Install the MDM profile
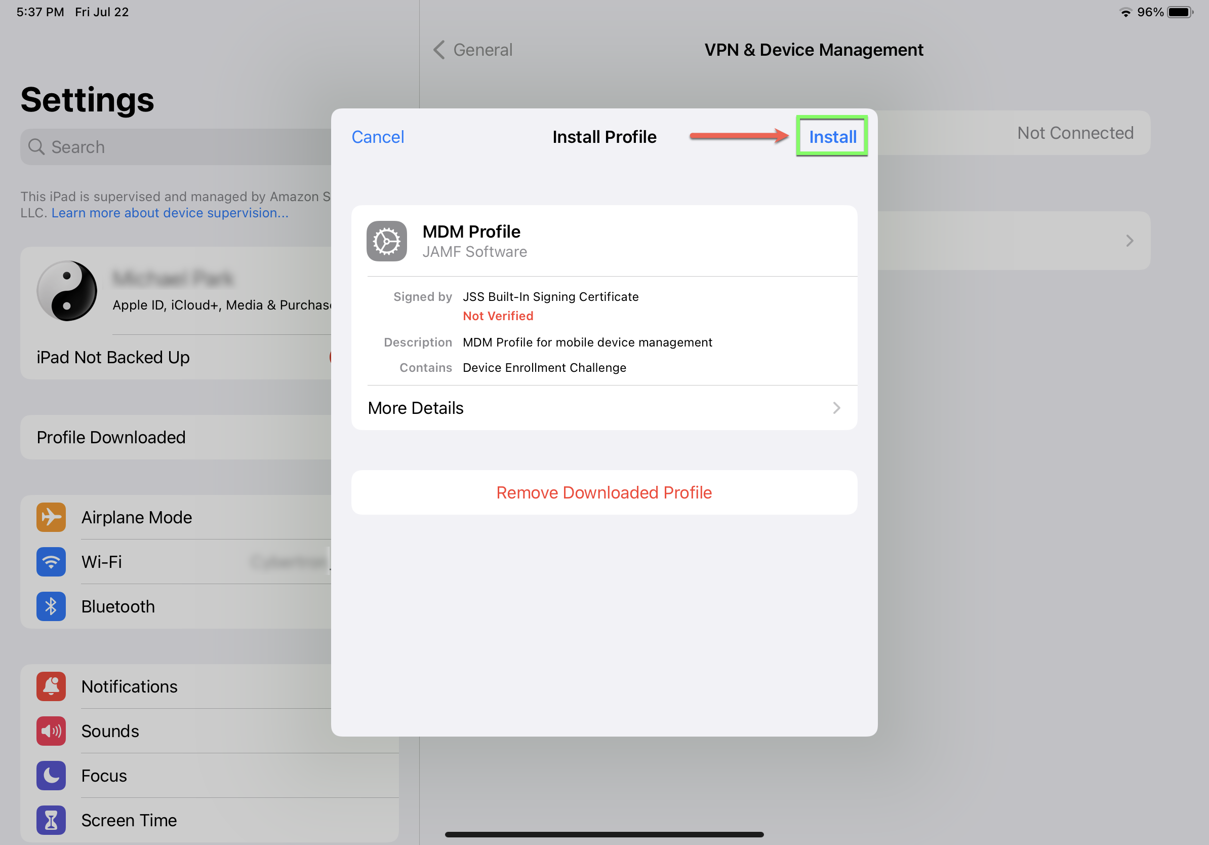This screenshot has width=1209, height=845. (x=832, y=136)
